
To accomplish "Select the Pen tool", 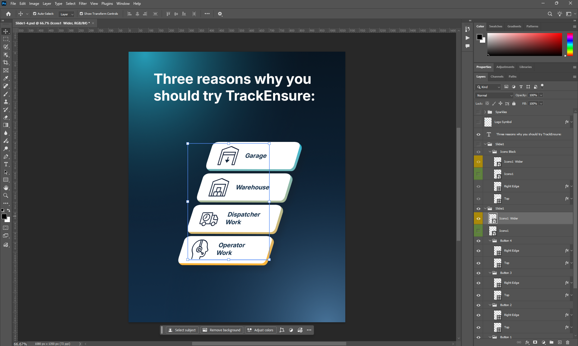I will [6, 156].
